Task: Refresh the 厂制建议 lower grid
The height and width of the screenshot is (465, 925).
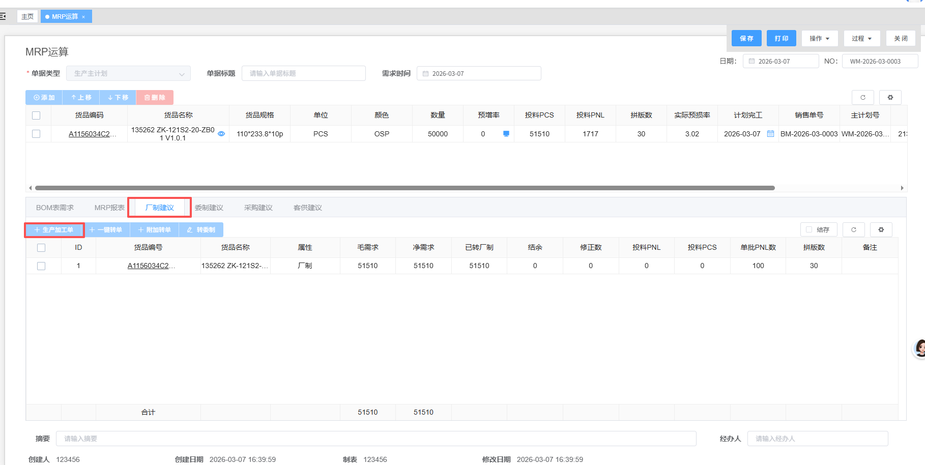Action: tap(853, 229)
